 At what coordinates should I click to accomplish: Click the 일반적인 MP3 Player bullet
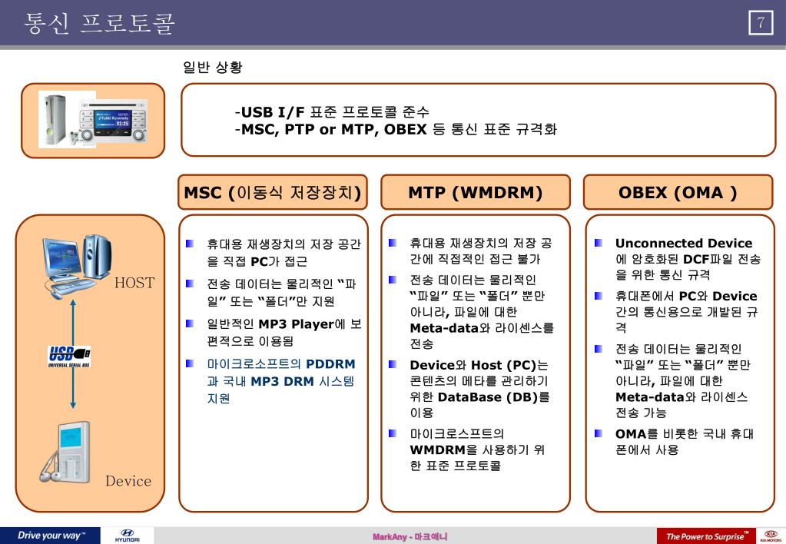(284, 333)
